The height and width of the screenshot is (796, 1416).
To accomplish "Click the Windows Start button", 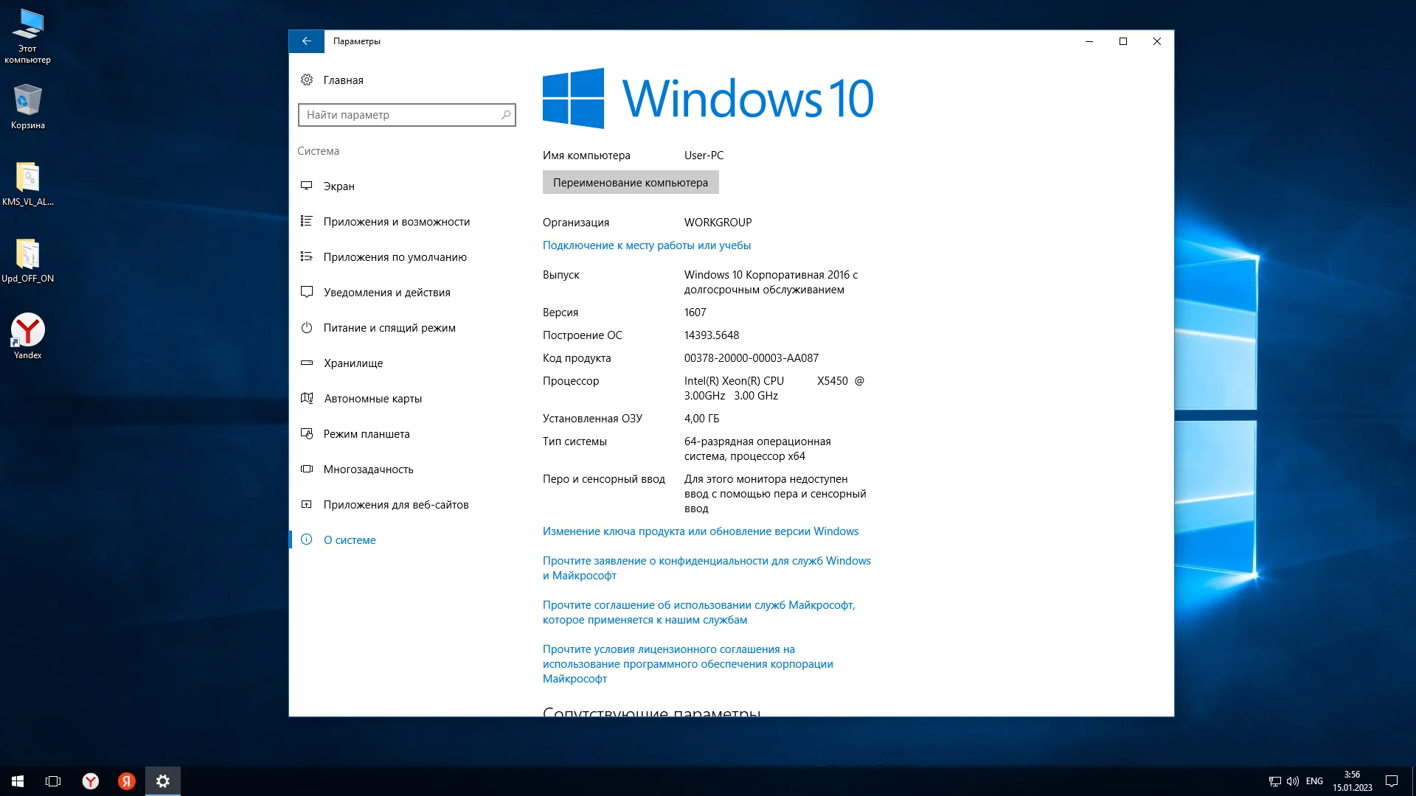I will coord(18,781).
